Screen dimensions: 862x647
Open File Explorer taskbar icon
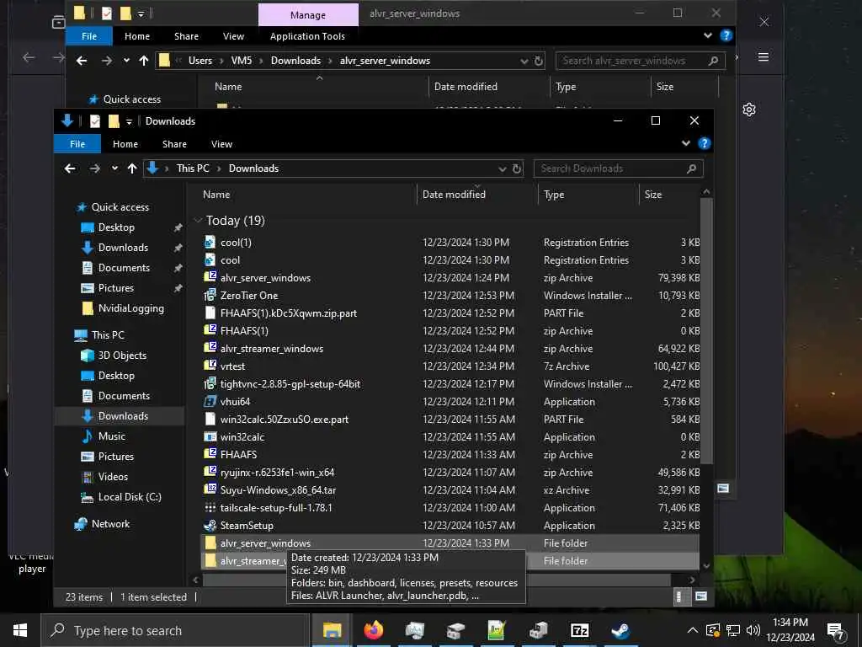point(332,630)
